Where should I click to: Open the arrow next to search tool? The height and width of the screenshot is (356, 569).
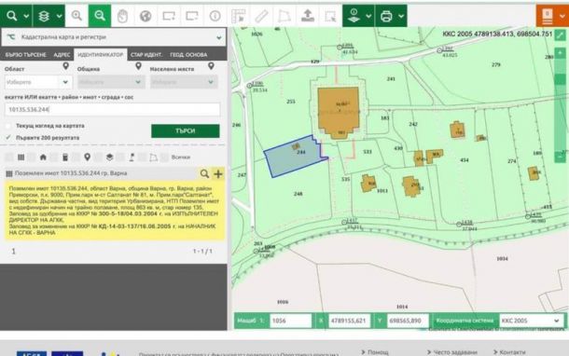pyautogui.click(x=26, y=17)
